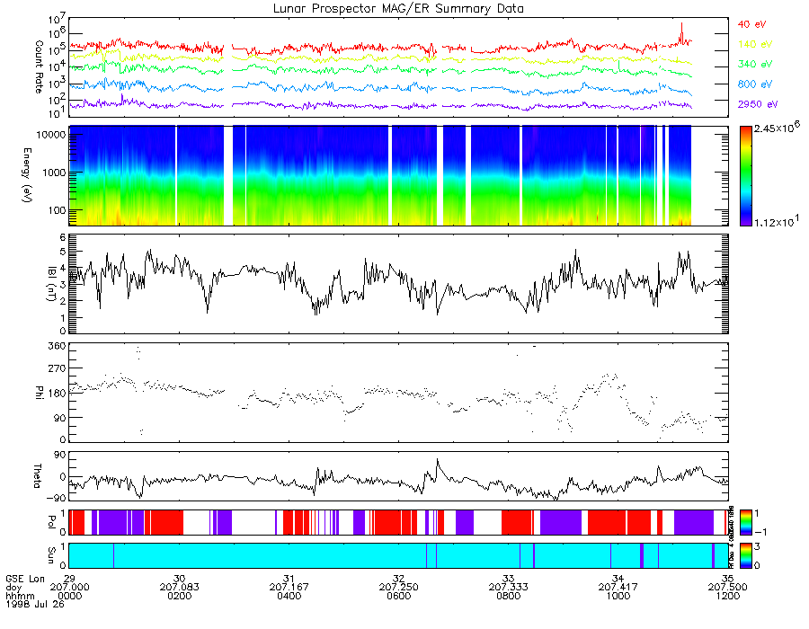Viewport: 809px width, 629px height.
Task: Click the '0800' time tick label
Action: coord(508,596)
